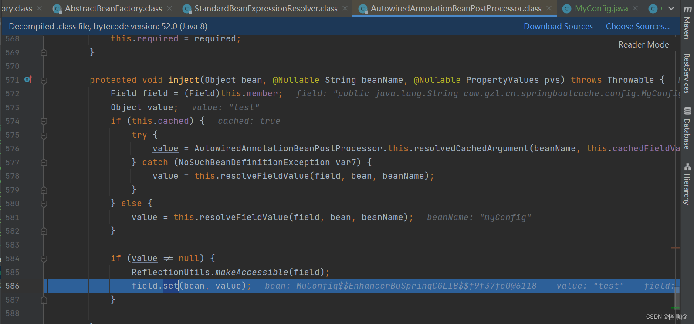Collapse the catch block fold at line 577

pyautogui.click(x=44, y=163)
